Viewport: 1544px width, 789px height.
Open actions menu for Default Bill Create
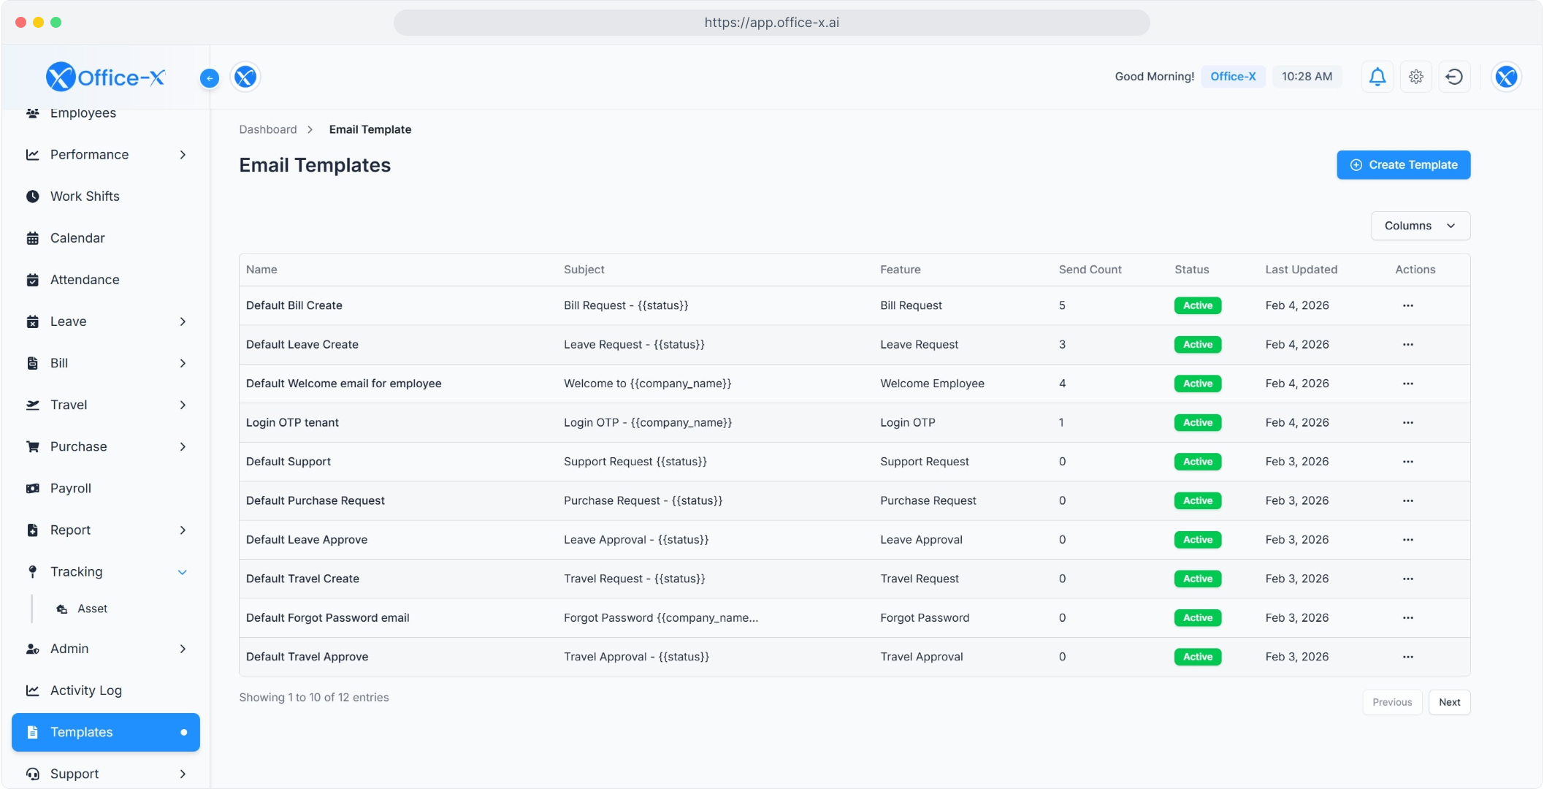[x=1407, y=305]
